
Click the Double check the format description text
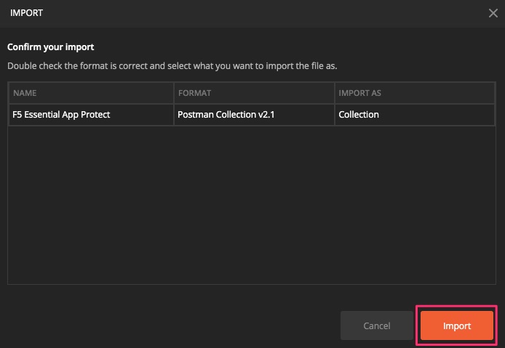(x=172, y=66)
